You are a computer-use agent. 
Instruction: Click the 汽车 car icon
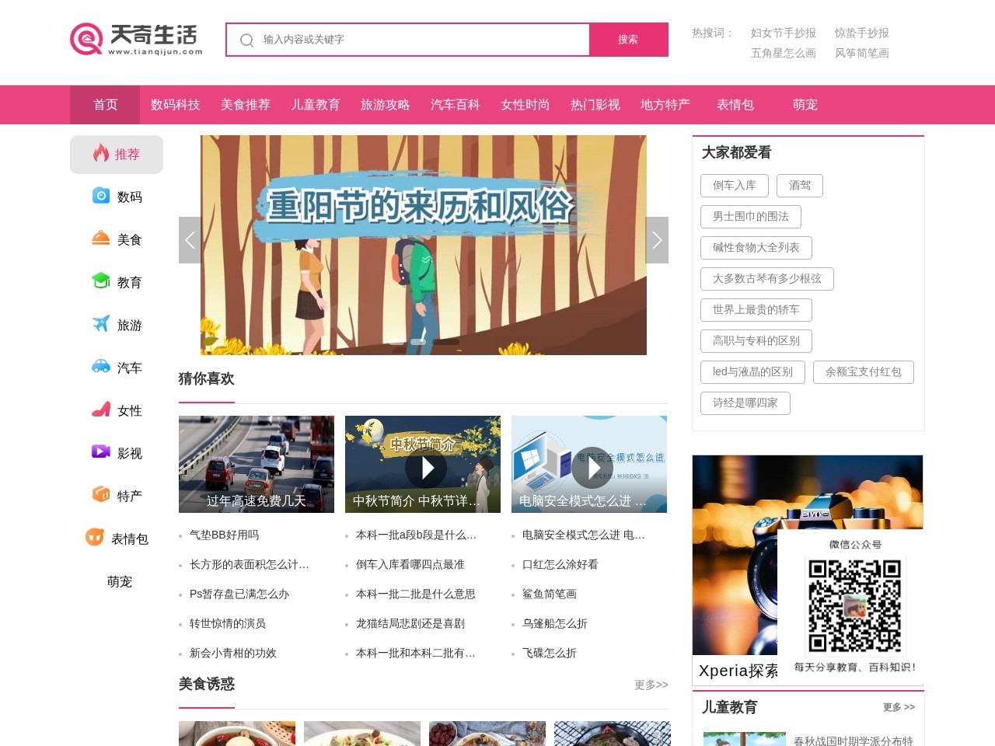[x=101, y=368]
